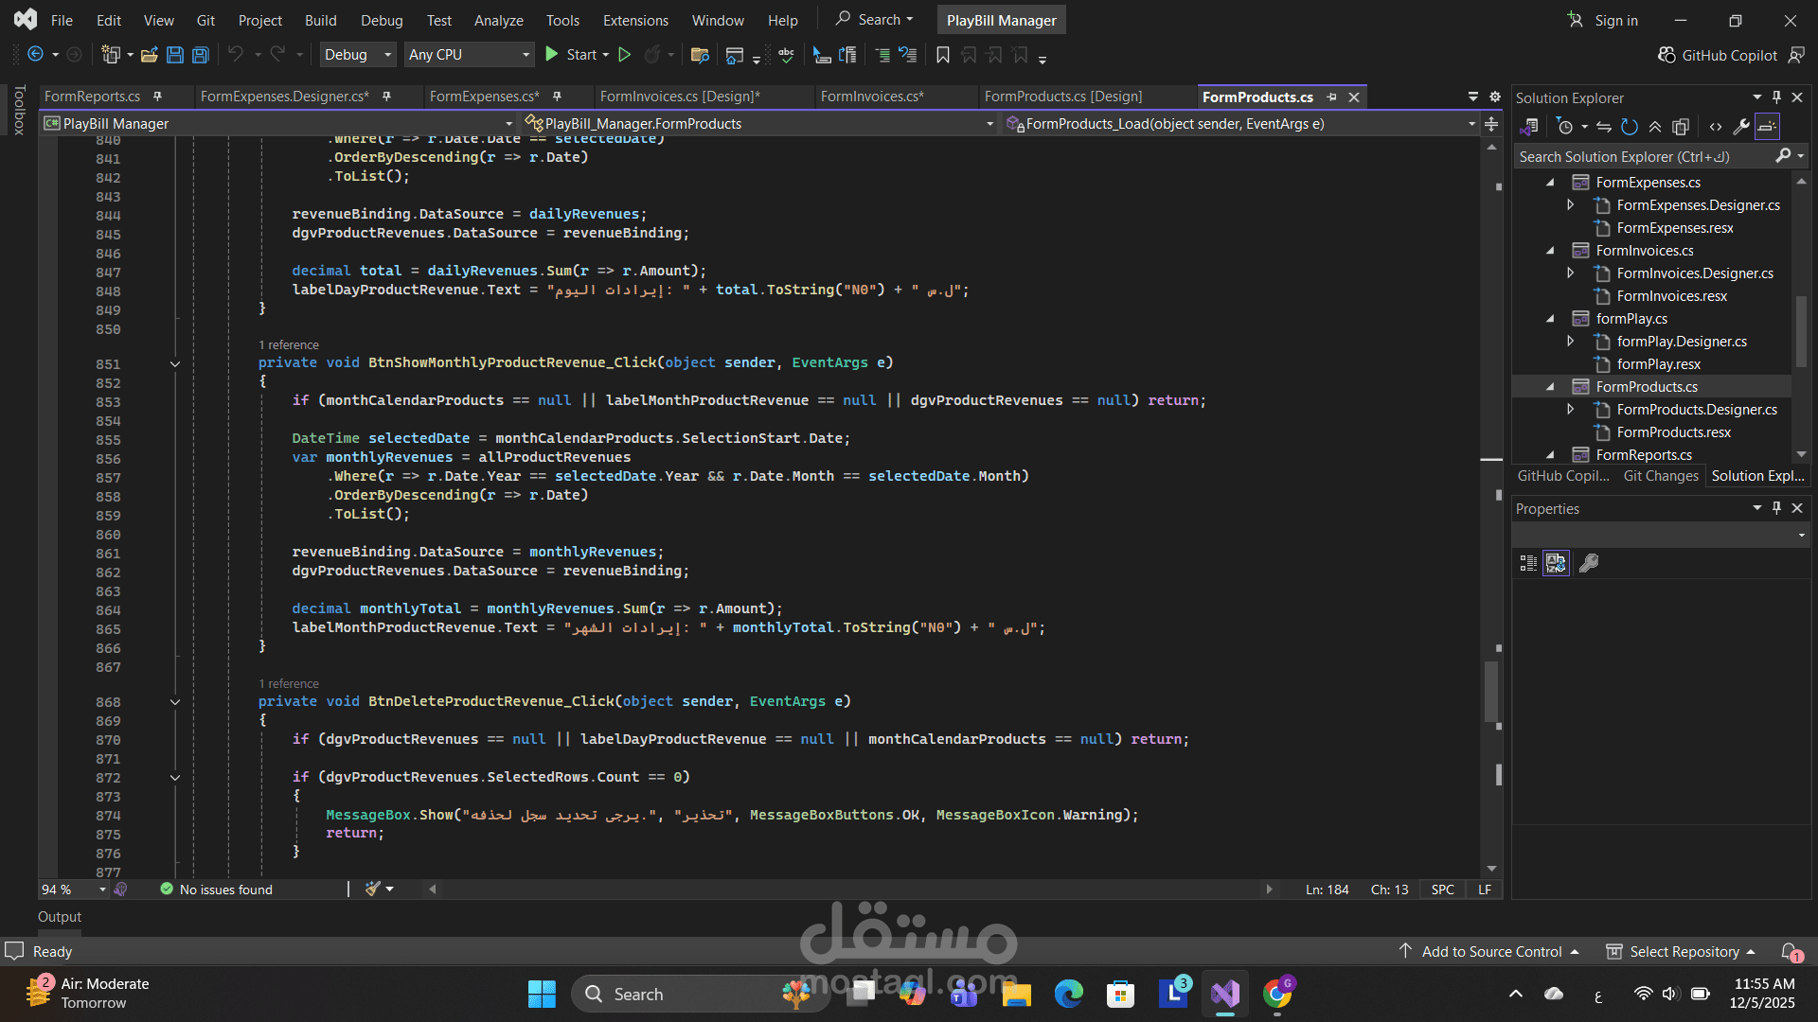Click the Collapse All icon in Solution Explorer
Viewport: 1818px width, 1022px height.
pos(1655,127)
